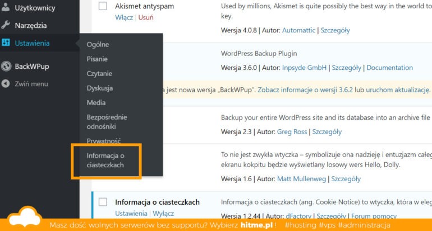The width and height of the screenshot is (432, 231).
Task: Click the Ustawienia settings icon
Action: 6,43
